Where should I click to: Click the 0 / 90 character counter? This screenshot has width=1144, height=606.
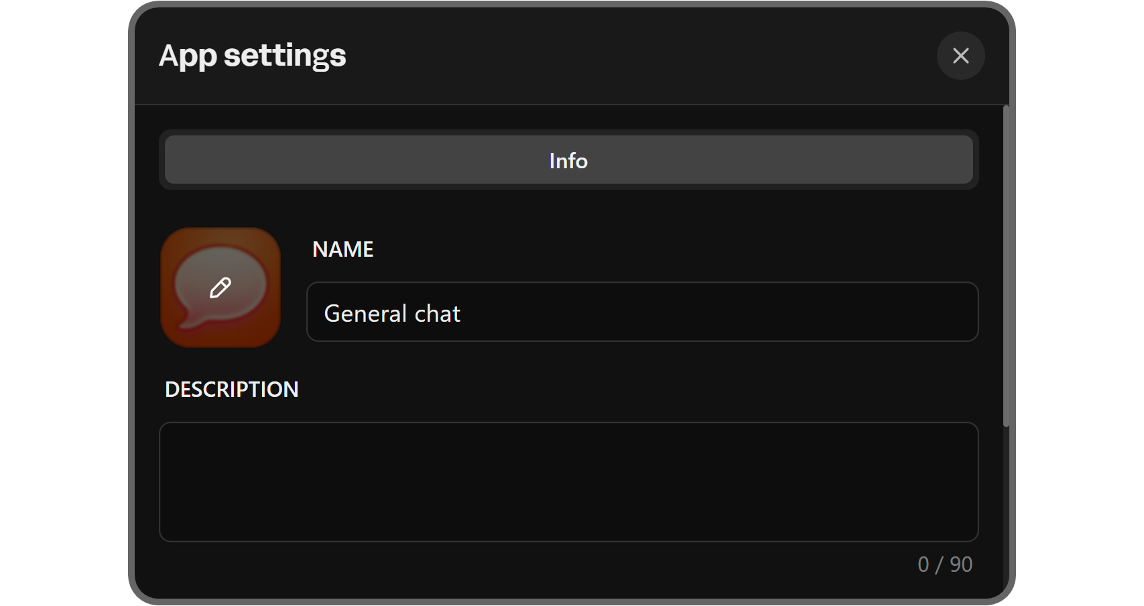(x=944, y=564)
